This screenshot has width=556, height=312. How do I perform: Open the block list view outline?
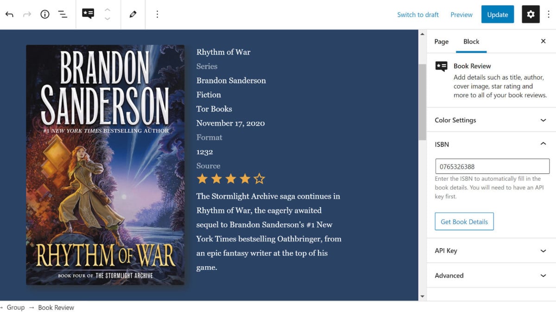tap(63, 14)
